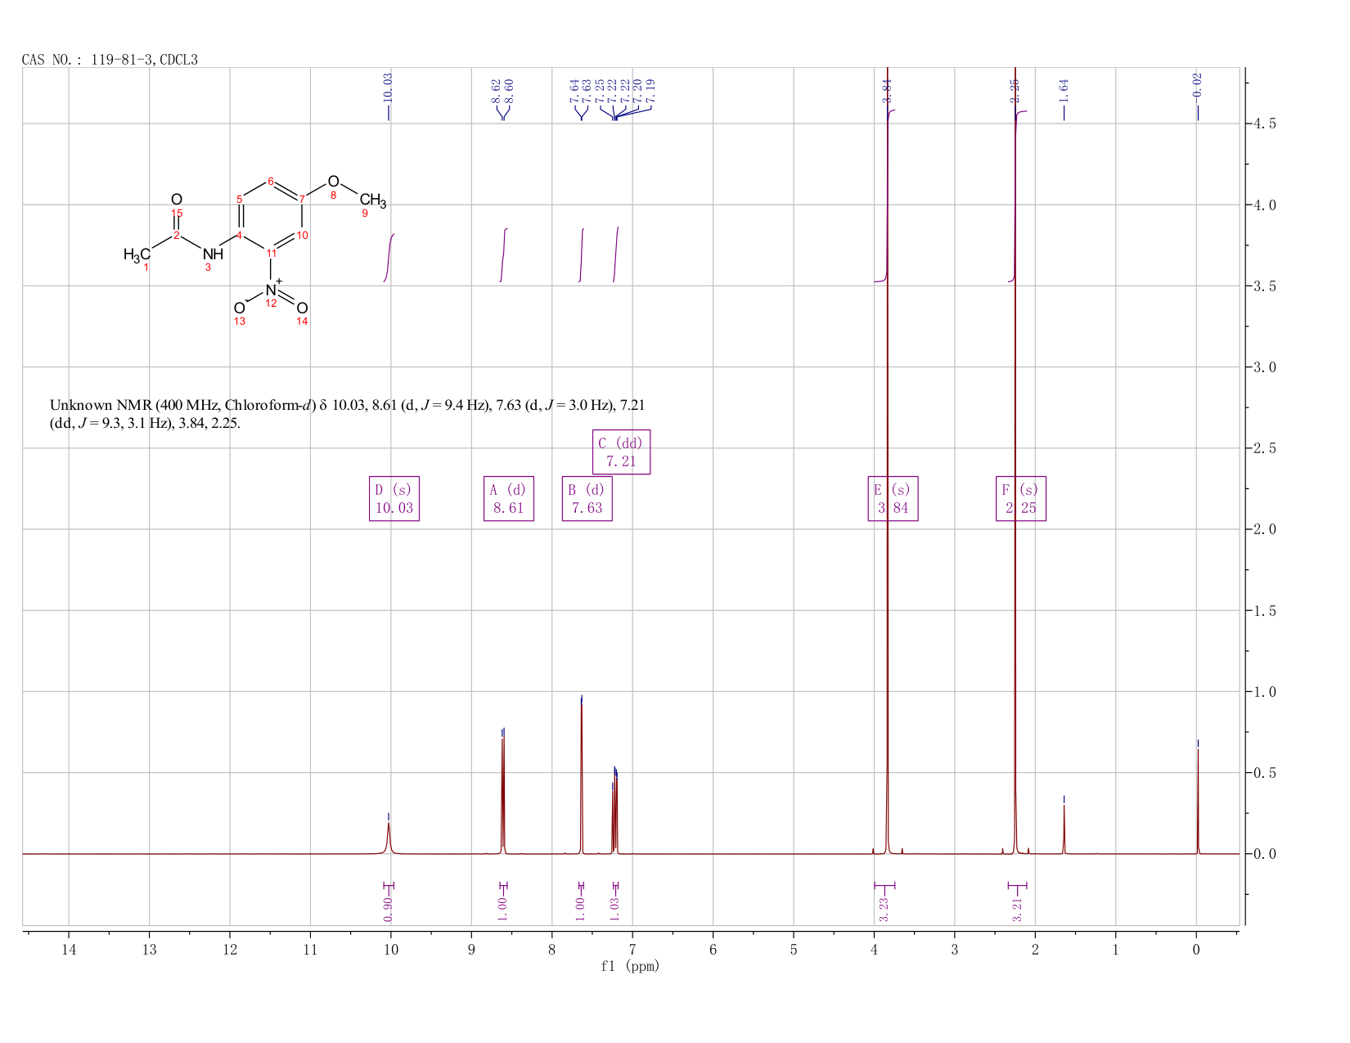
Task: Click the H3C acetyl group in structure
Action: tap(137, 254)
